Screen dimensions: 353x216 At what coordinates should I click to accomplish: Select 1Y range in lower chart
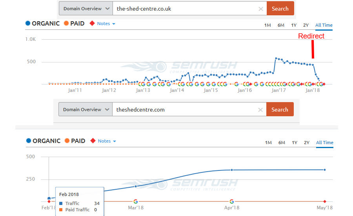coord(295,143)
